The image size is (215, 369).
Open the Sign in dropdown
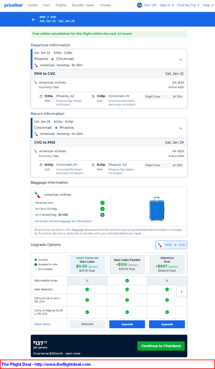pos(167,5)
